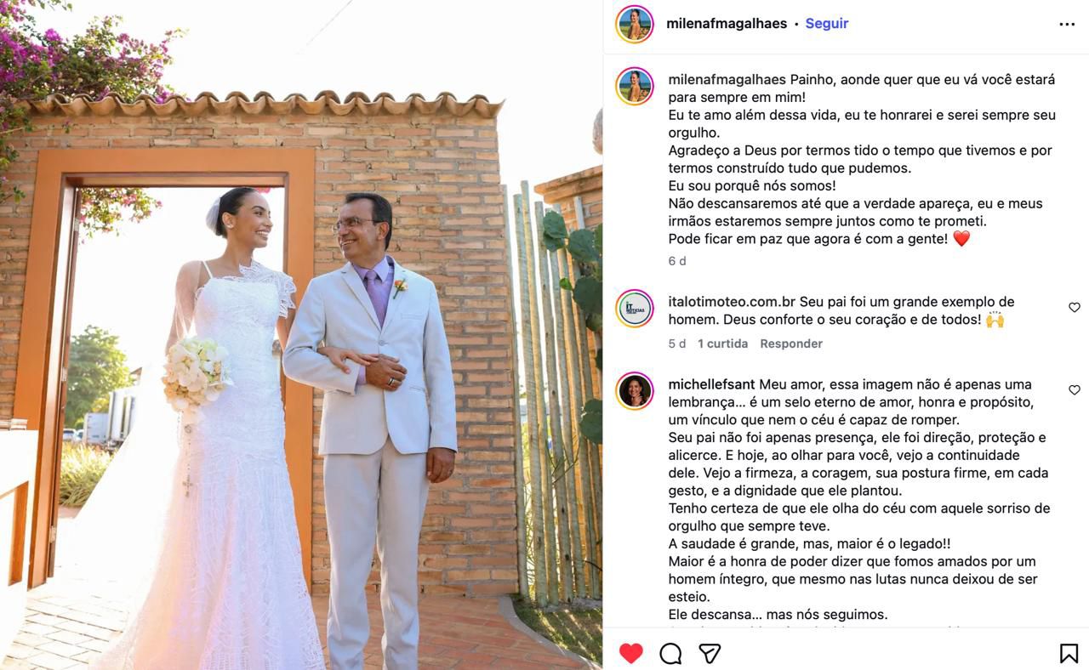
Task: Open italotimoteo.com.br username link
Action: (x=732, y=302)
